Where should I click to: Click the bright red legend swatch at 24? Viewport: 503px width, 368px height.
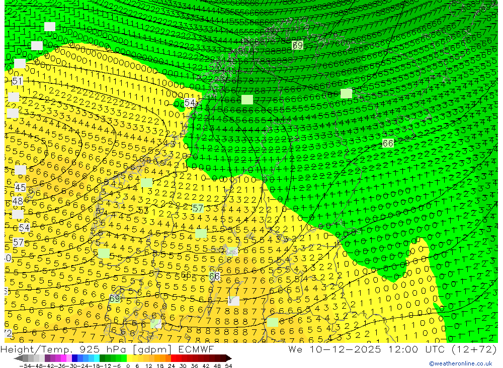click(x=174, y=358)
